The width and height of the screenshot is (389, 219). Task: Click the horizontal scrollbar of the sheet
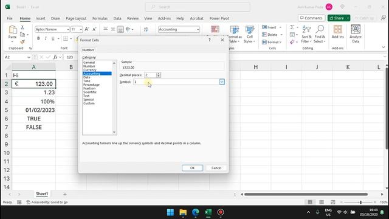[x=306, y=194]
